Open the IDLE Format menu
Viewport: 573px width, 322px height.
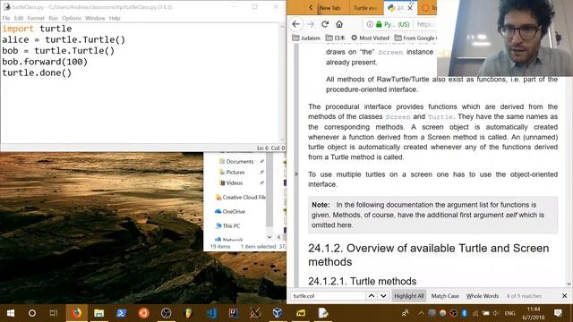tap(36, 18)
